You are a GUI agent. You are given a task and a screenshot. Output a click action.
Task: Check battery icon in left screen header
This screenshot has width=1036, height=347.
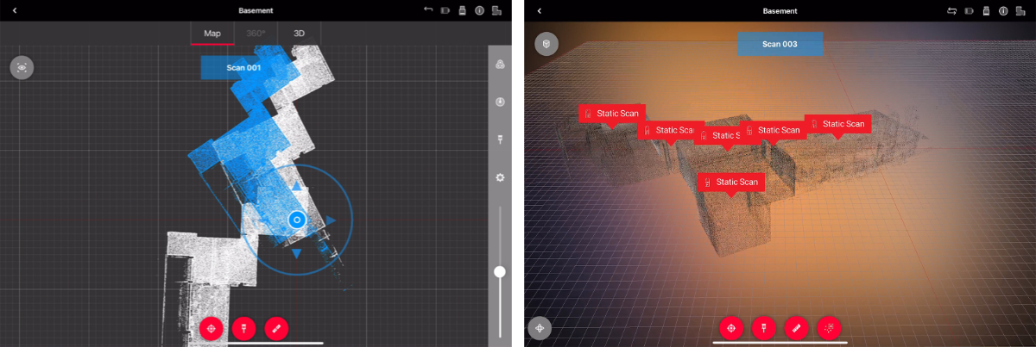[445, 10]
